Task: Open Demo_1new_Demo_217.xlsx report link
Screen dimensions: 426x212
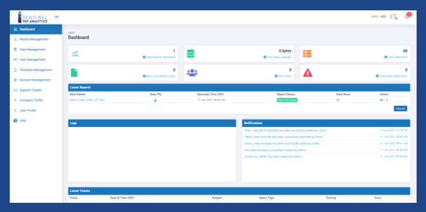Action: [87, 100]
